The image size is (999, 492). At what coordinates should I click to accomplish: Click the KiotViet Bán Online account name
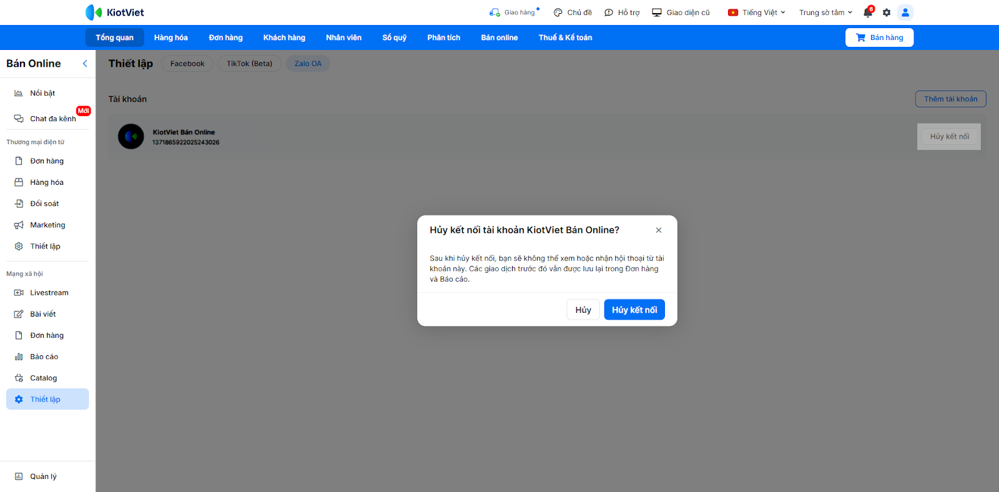[184, 132]
